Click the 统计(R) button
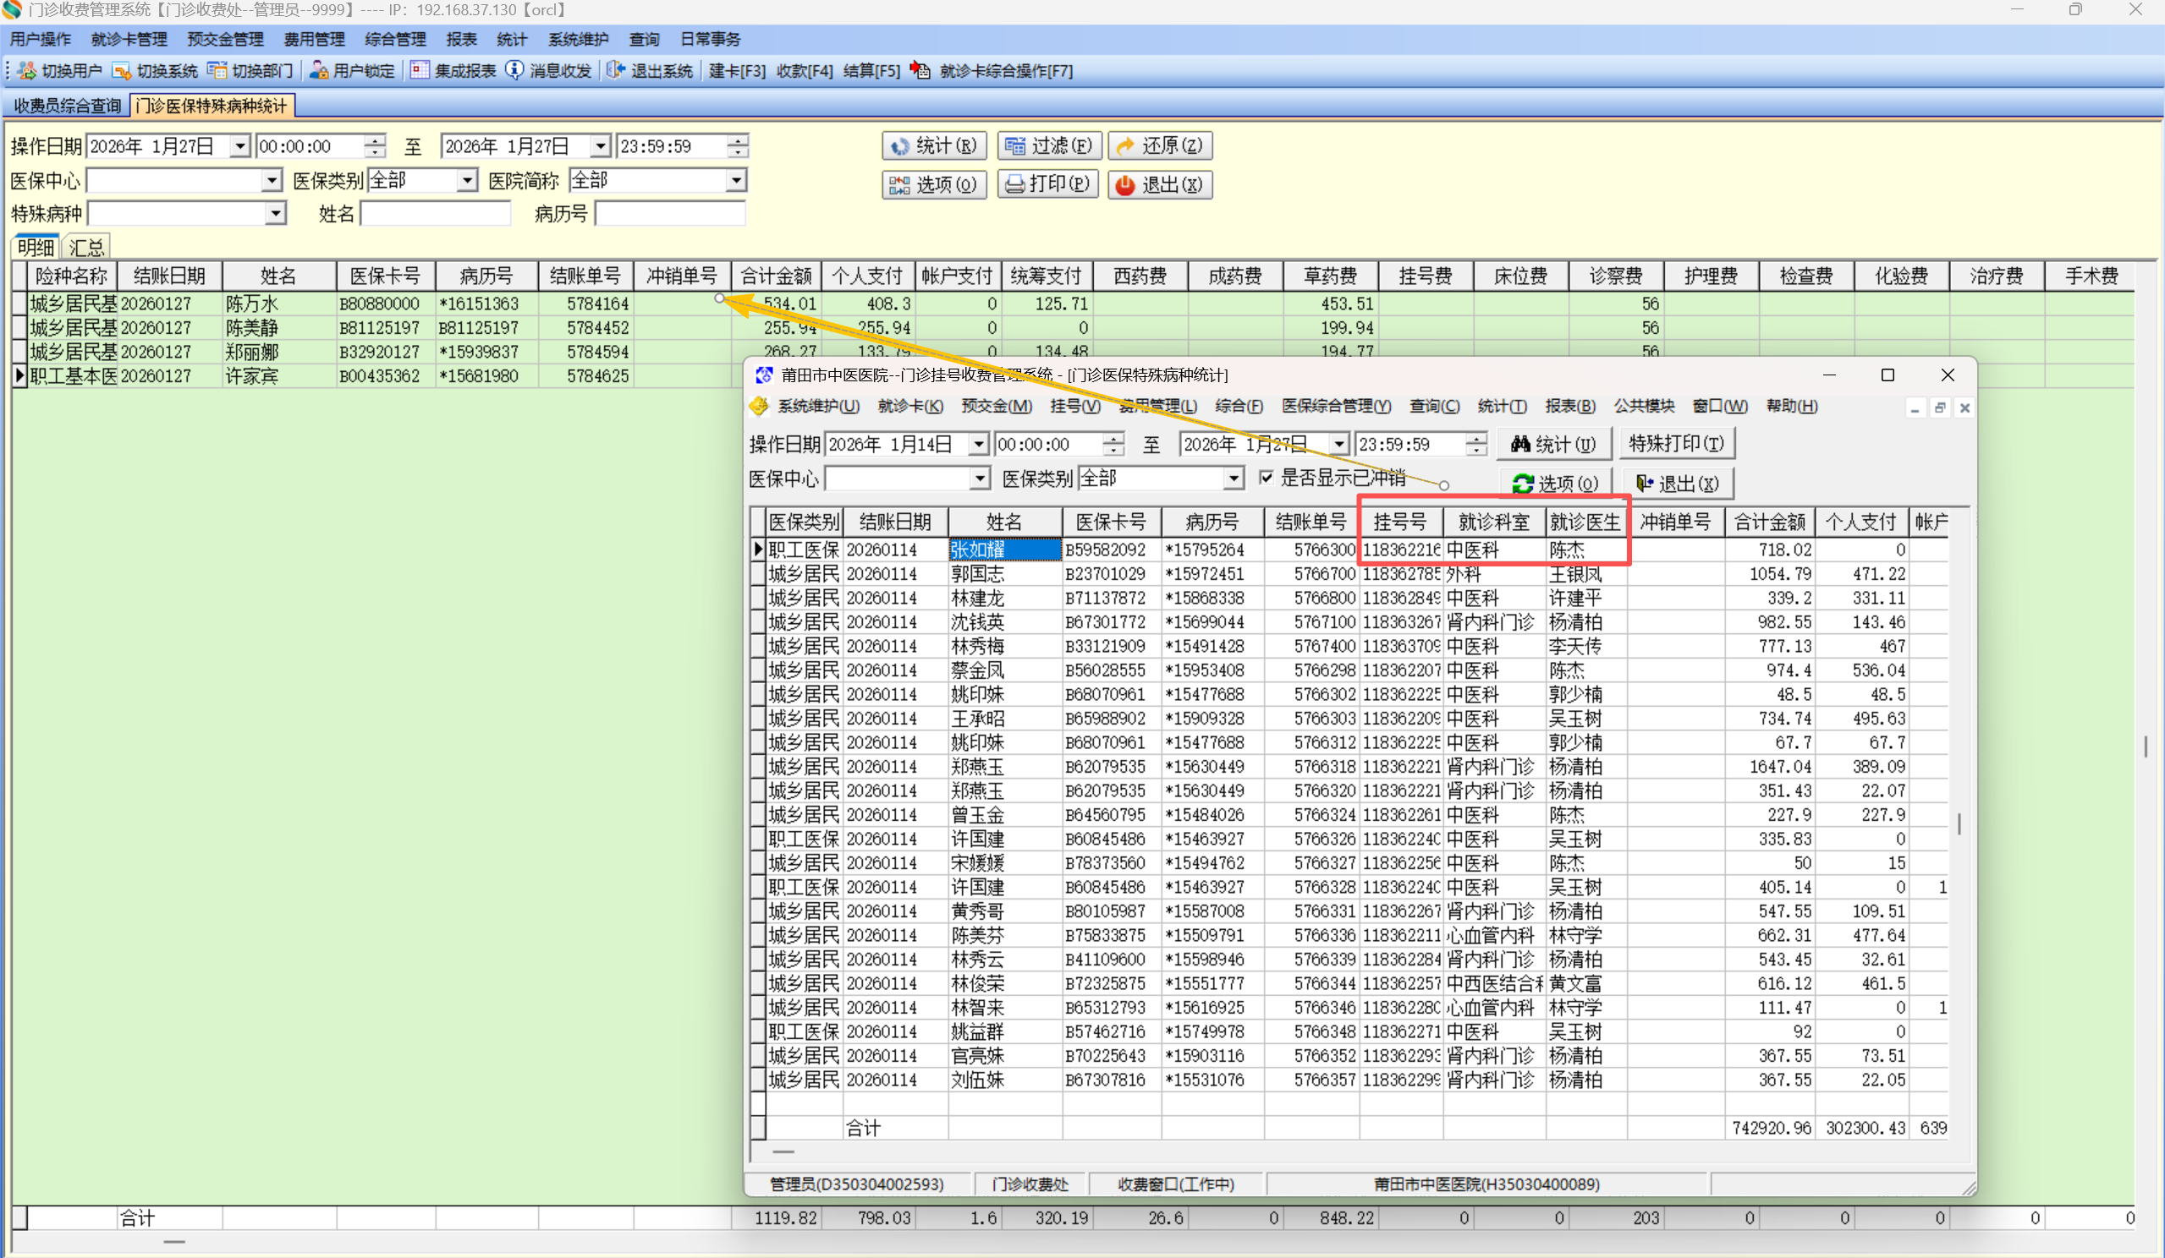Viewport: 2165px width, 1258px height. click(934, 146)
